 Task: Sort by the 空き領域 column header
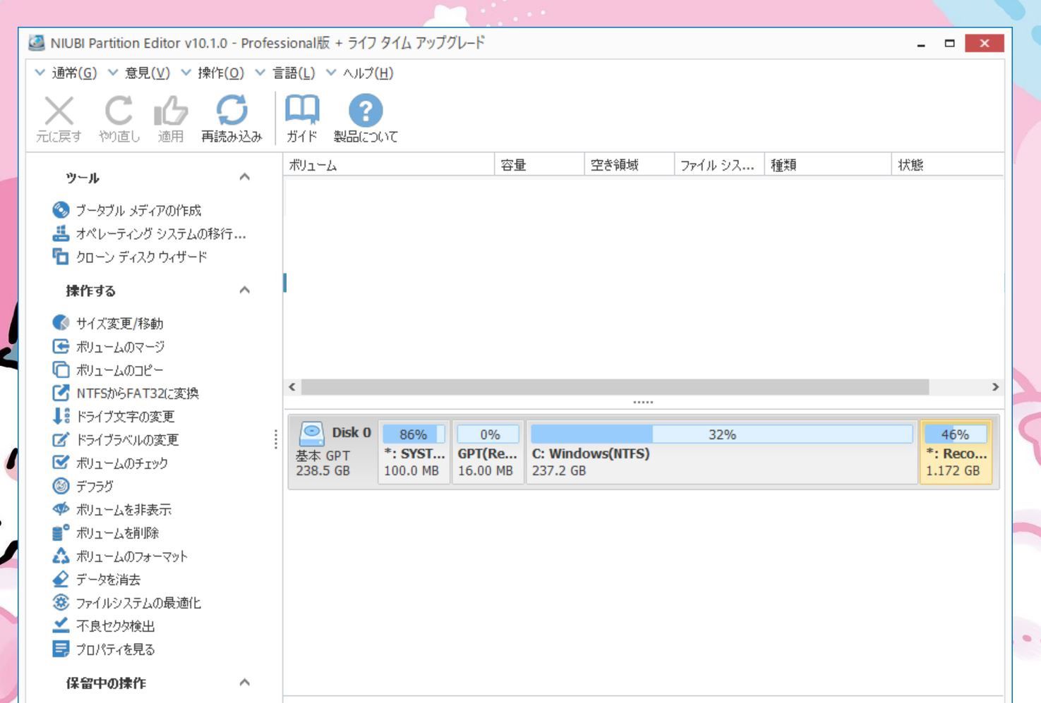[630, 165]
